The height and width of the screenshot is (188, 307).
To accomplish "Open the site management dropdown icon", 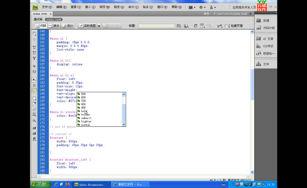I will pyautogui.click(x=213, y=8).
